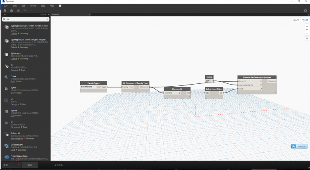Open the fifth menu (Settings)
The height and width of the screenshot is (170, 310).
click(43, 6)
